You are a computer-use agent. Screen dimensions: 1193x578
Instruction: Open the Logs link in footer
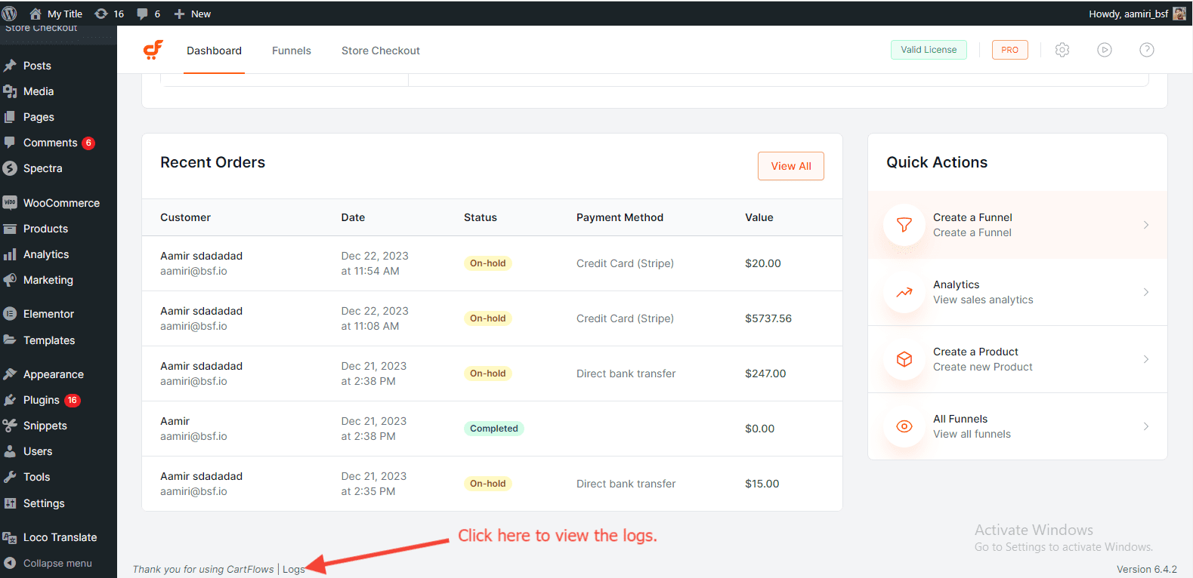[293, 569]
